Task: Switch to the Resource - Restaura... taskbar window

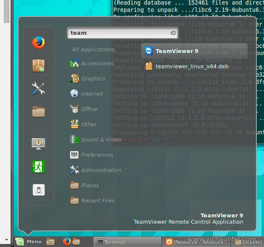Action: pyautogui.click(x=197, y=242)
